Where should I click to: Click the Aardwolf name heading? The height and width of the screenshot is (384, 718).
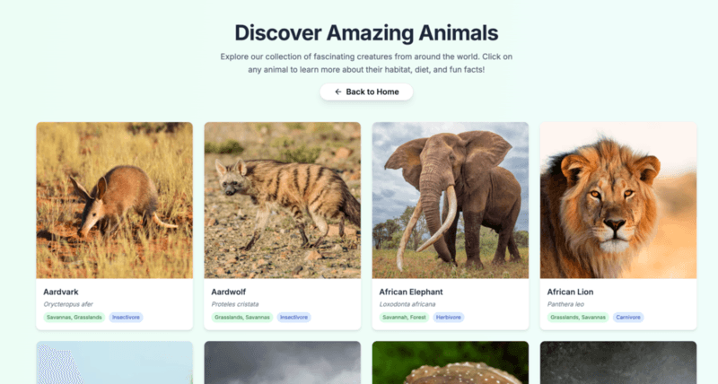pyautogui.click(x=229, y=292)
